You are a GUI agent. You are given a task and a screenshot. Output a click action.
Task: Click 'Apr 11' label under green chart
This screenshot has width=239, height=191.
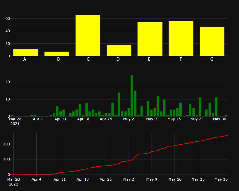[60, 119]
